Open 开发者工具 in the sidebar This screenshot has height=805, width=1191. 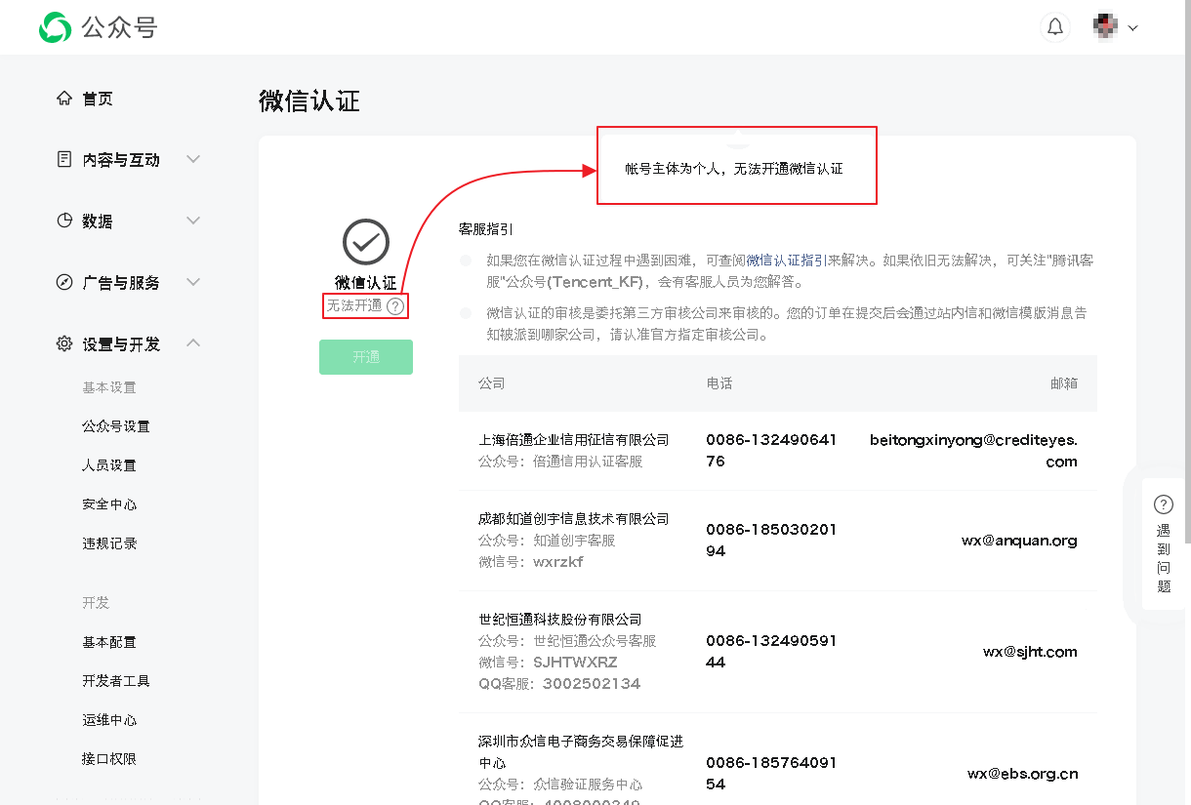click(116, 681)
